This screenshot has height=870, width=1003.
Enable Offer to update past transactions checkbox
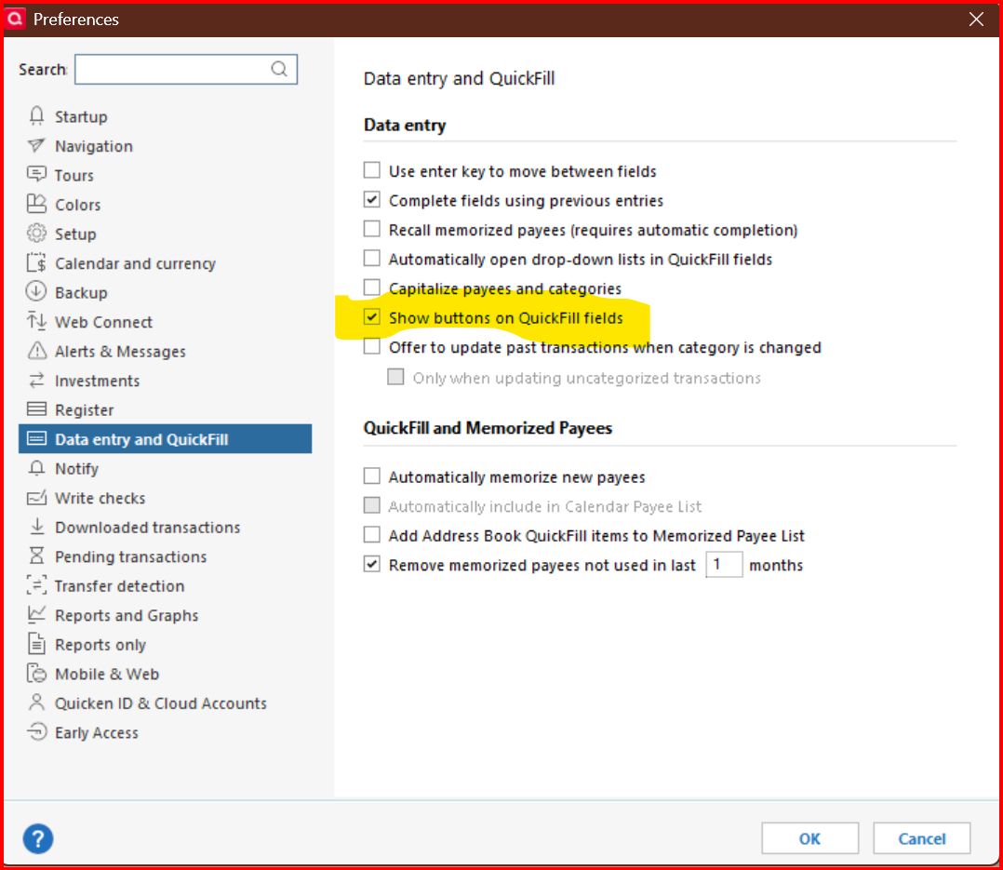point(371,347)
